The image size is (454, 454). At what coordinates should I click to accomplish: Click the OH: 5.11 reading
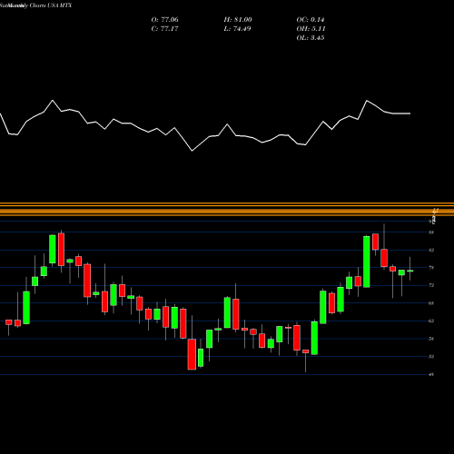coord(311,29)
